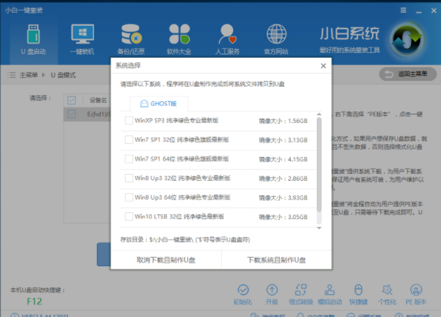Click the 返回主菜单 button

[x=406, y=74]
